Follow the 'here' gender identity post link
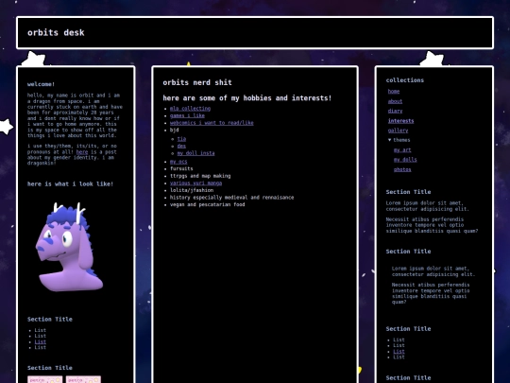510x383 pixels. click(82, 151)
